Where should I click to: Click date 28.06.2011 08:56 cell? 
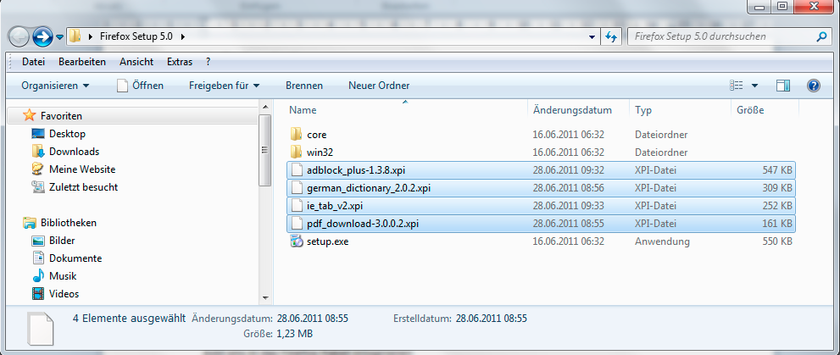(569, 188)
